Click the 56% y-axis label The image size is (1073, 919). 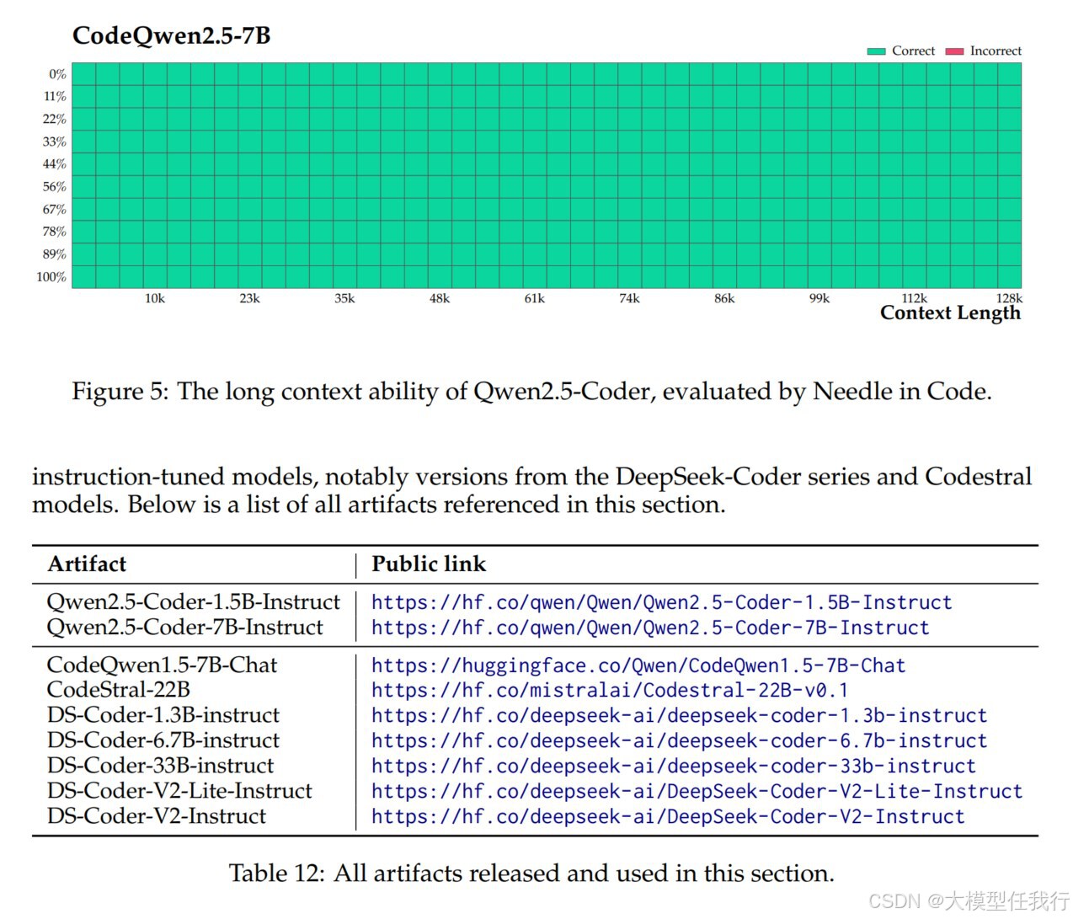click(55, 187)
